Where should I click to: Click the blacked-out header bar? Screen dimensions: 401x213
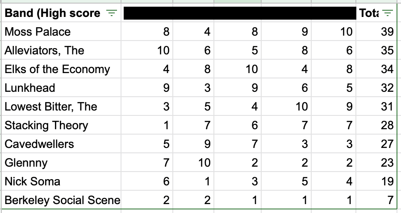tap(240, 13)
